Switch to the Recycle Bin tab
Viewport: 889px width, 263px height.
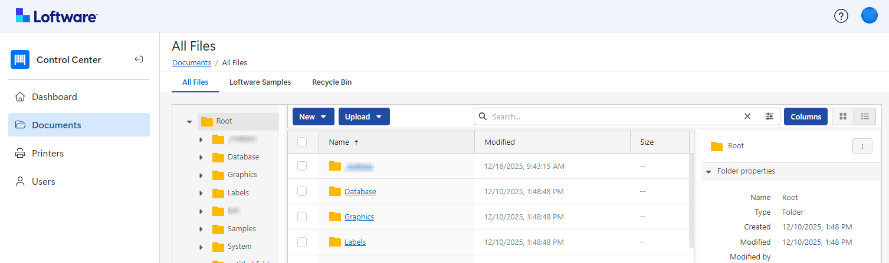click(x=332, y=82)
